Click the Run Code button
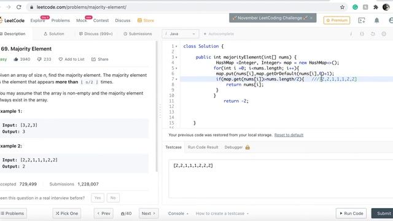393x221 pixels. (x=351, y=214)
